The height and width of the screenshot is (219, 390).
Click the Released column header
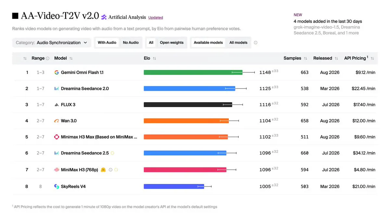click(323, 58)
